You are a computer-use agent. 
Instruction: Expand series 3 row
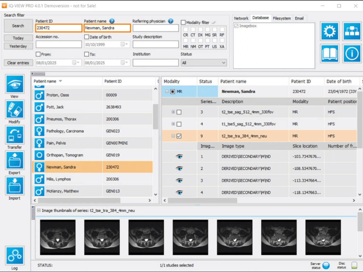pyautogui.click(x=173, y=112)
